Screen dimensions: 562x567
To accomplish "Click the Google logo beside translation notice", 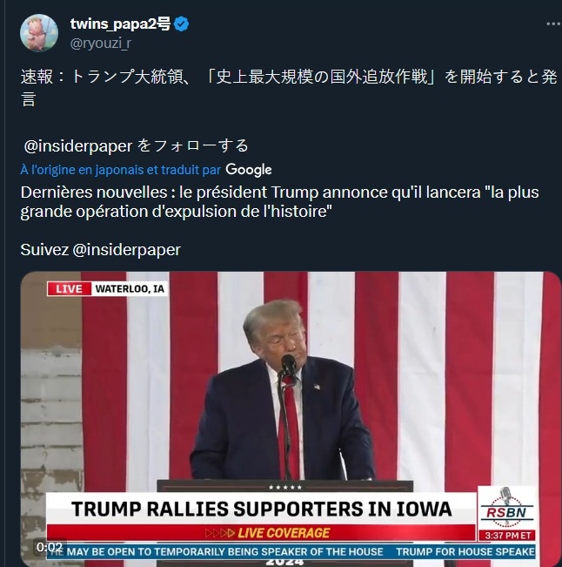I will click(249, 170).
